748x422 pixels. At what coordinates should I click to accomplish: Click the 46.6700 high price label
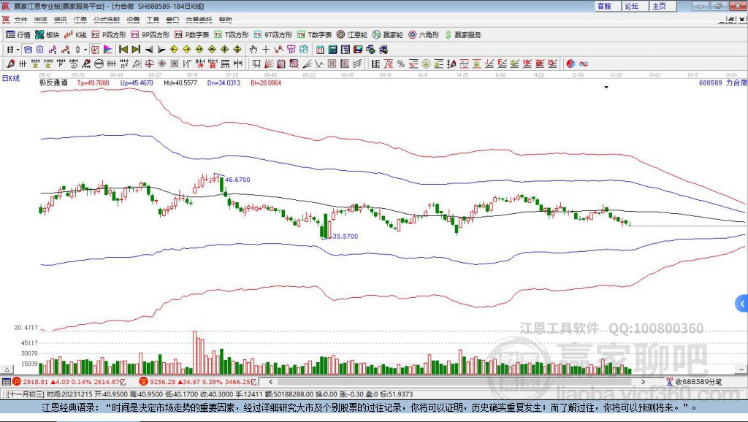pyautogui.click(x=237, y=180)
